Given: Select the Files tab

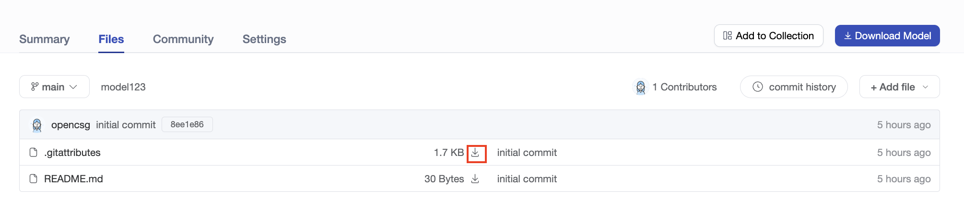Looking at the screenshot, I should 111,39.
